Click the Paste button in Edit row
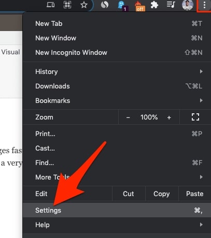This screenshot has height=238, width=211. tap(195, 194)
